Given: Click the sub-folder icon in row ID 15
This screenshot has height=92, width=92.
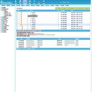Looking at the screenshot, I should click(22, 27).
